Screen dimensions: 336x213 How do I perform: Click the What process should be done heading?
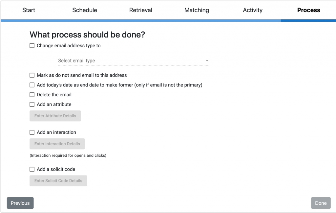87,35
